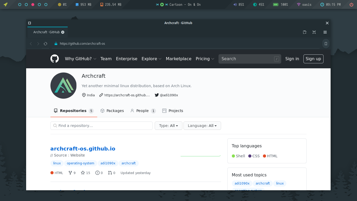357x201 pixels.
Task: Click the volume speaker icon at 85%
Action: 235,4
